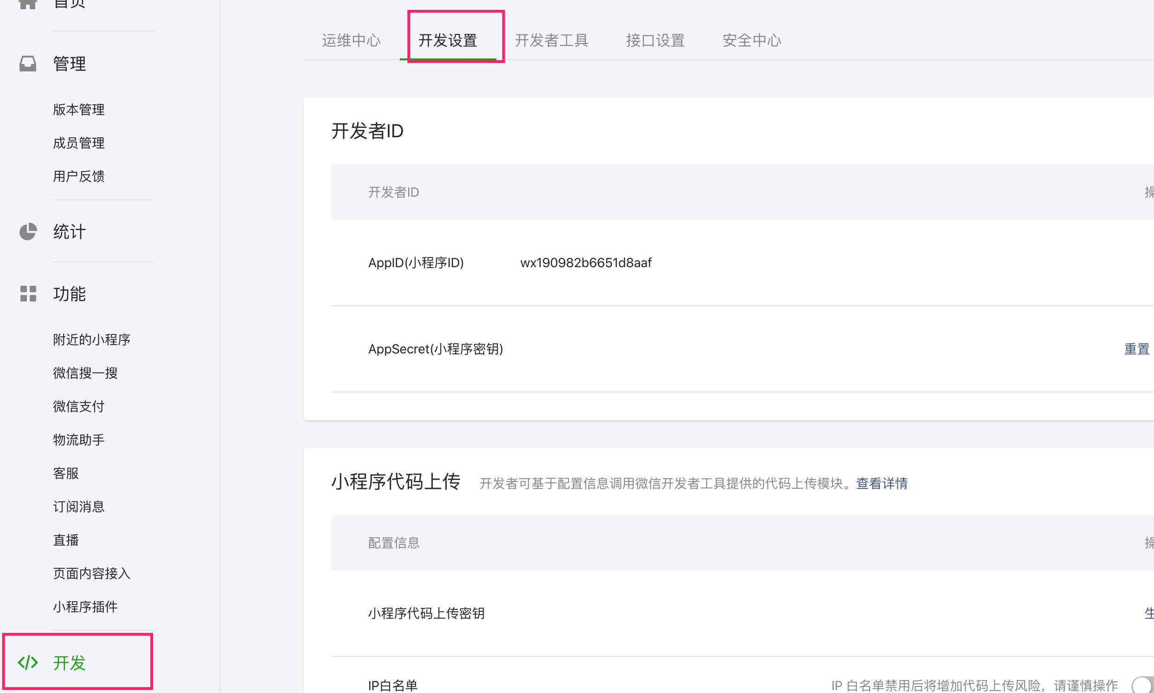Image resolution: width=1154 pixels, height=693 pixels.
Task: Click the 统计 pie chart icon
Action: (x=27, y=231)
